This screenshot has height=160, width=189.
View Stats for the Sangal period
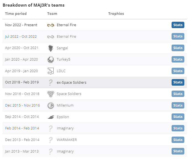click(x=178, y=48)
